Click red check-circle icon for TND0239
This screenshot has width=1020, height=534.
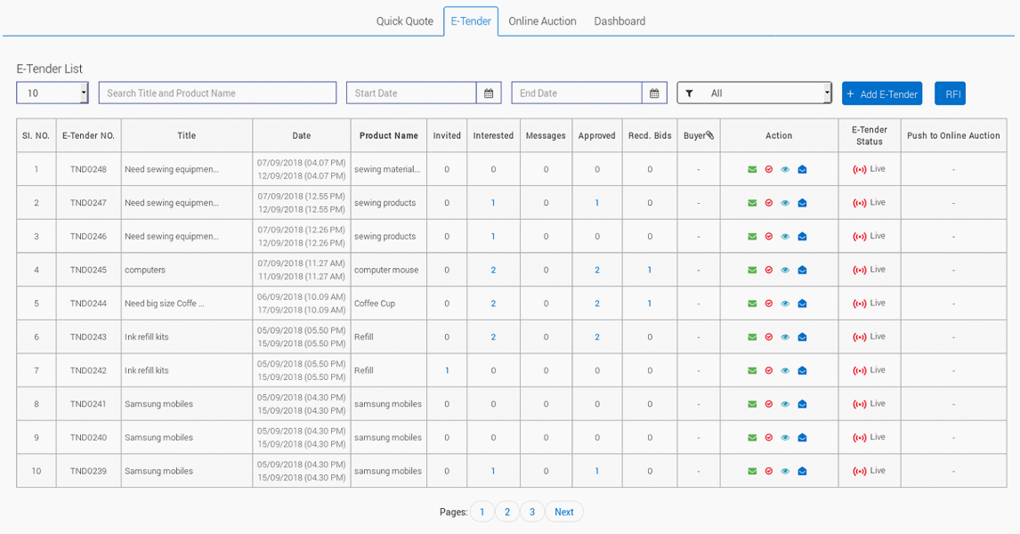(769, 471)
